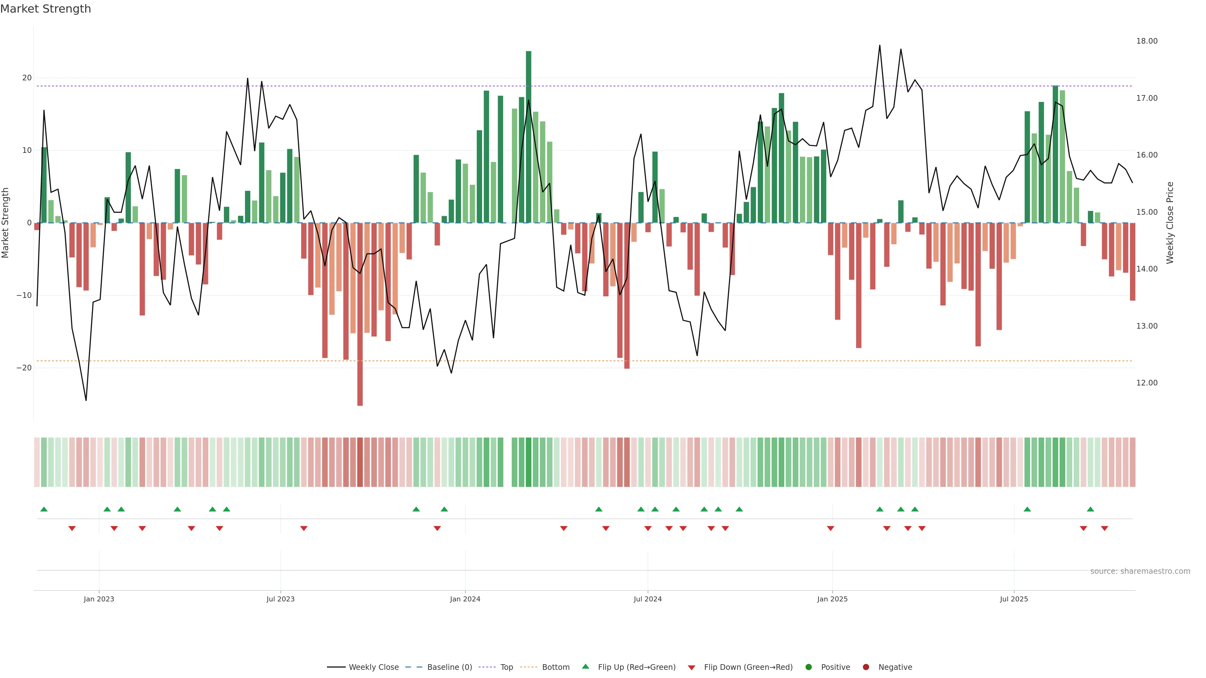The height and width of the screenshot is (678, 1206).
Task: Click the first color strip cell on the left
Action: (37, 462)
